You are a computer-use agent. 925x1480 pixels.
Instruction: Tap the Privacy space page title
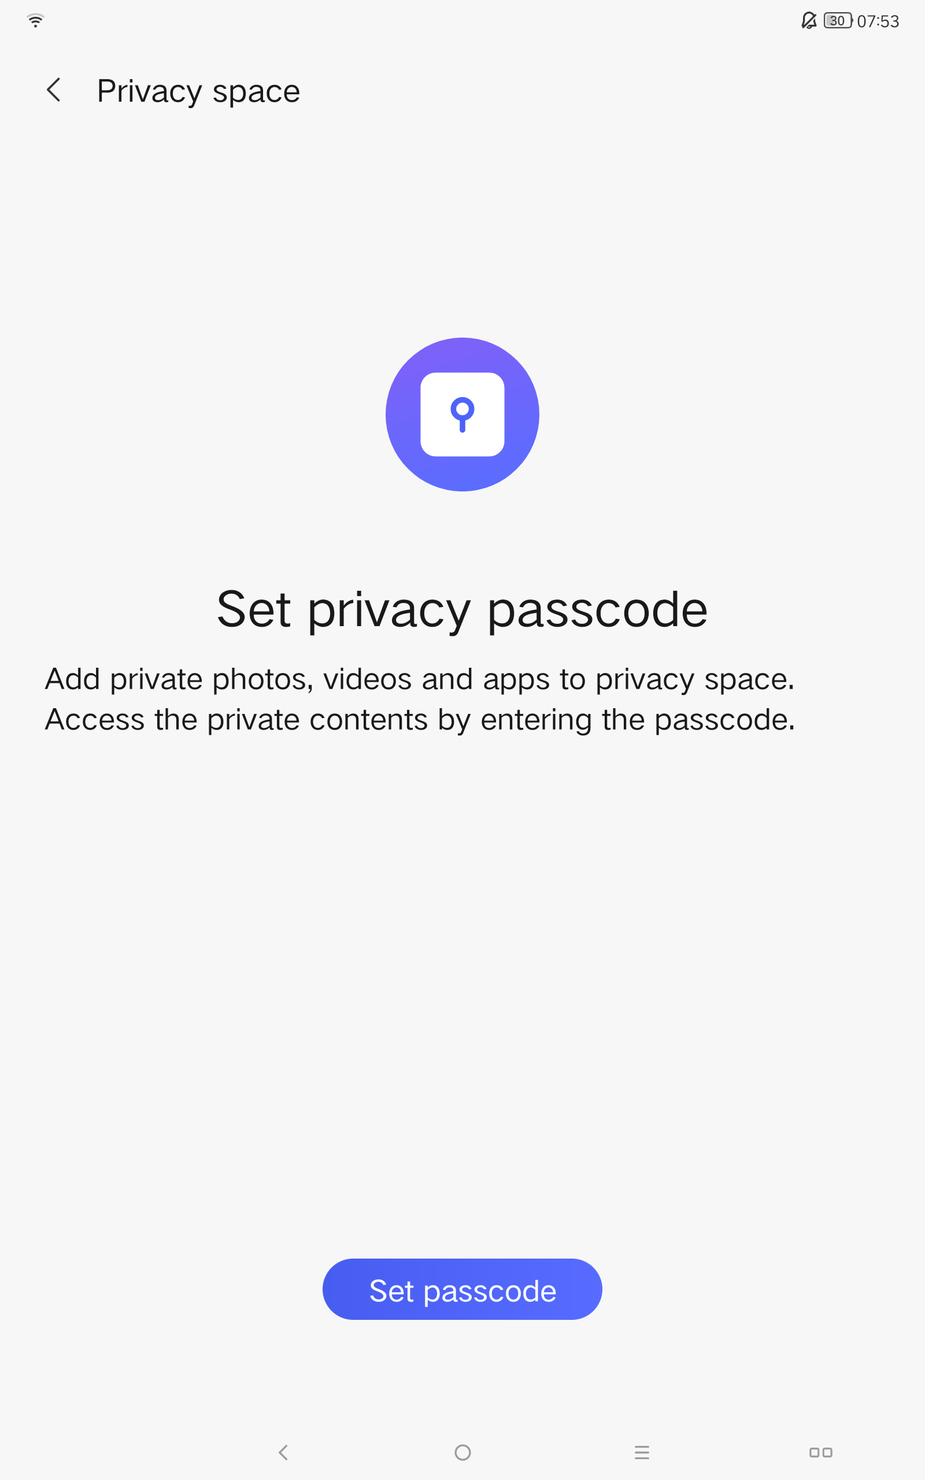pos(199,92)
